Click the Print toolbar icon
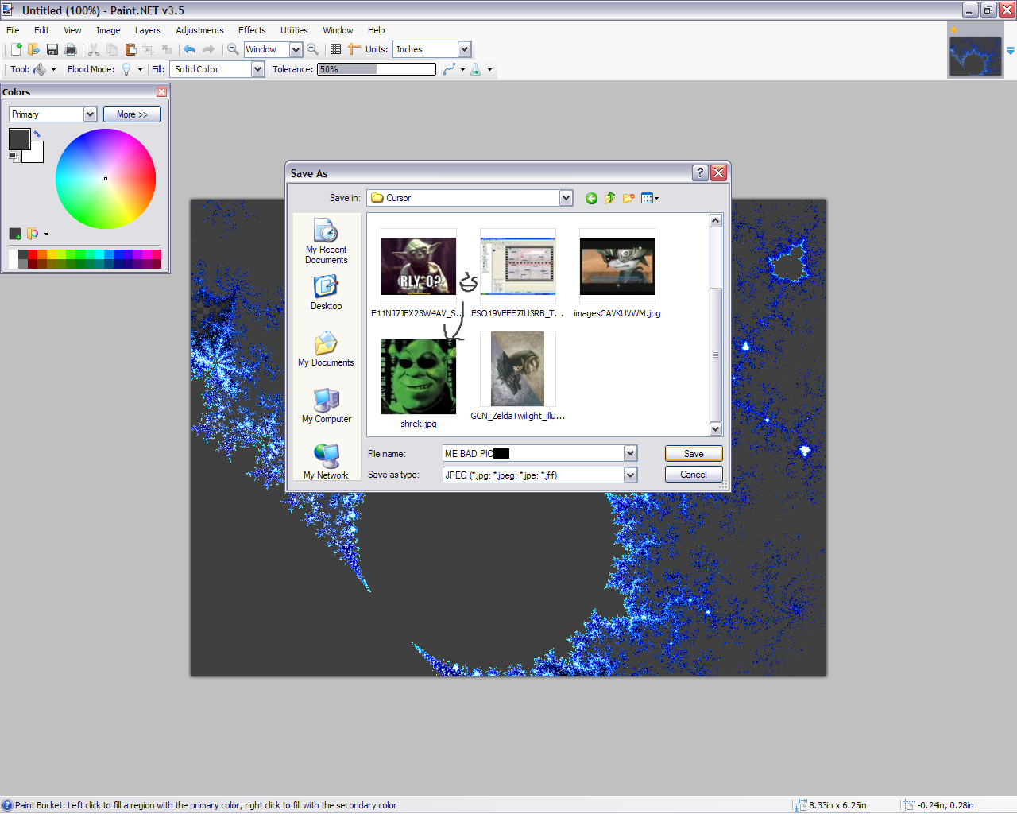 (71, 49)
